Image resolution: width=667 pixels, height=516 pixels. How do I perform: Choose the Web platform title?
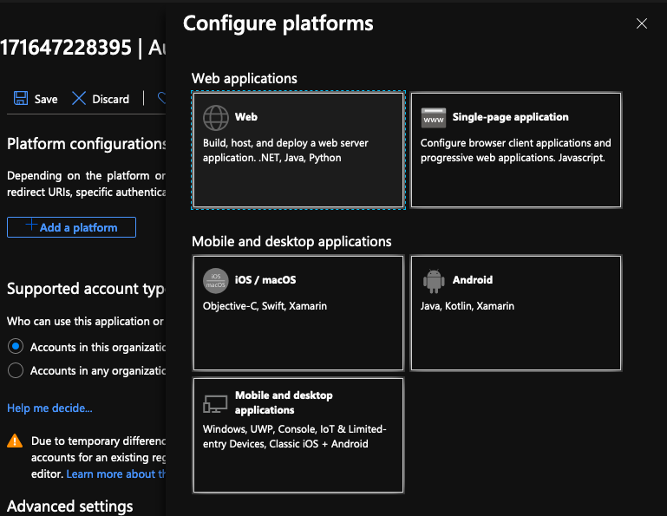(x=245, y=117)
